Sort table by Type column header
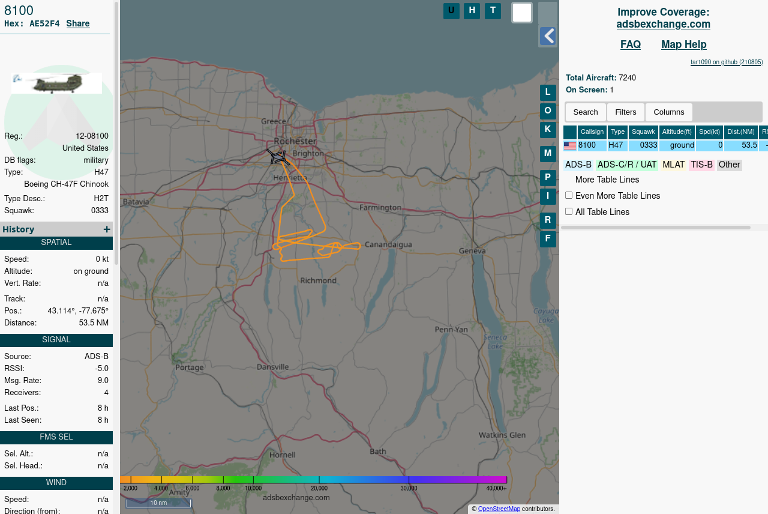768x514 pixels. point(617,132)
